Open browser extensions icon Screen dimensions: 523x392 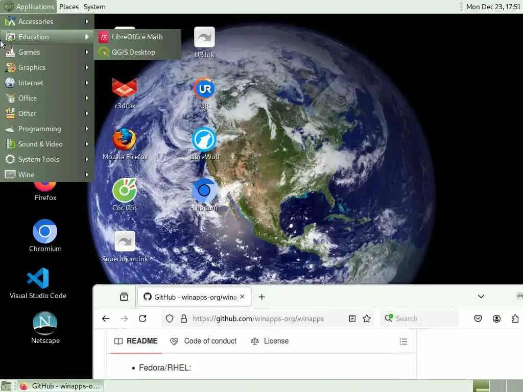pos(515,318)
